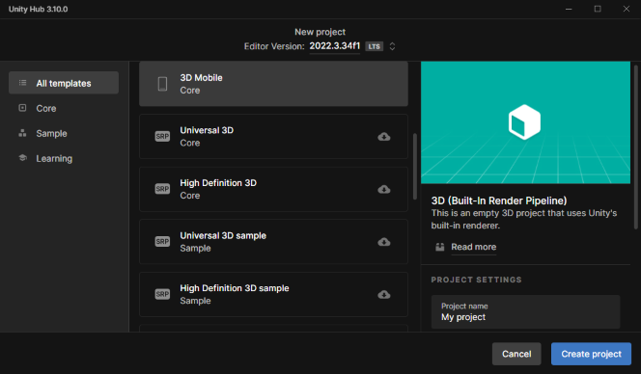Click the Read more book icon

pos(440,247)
